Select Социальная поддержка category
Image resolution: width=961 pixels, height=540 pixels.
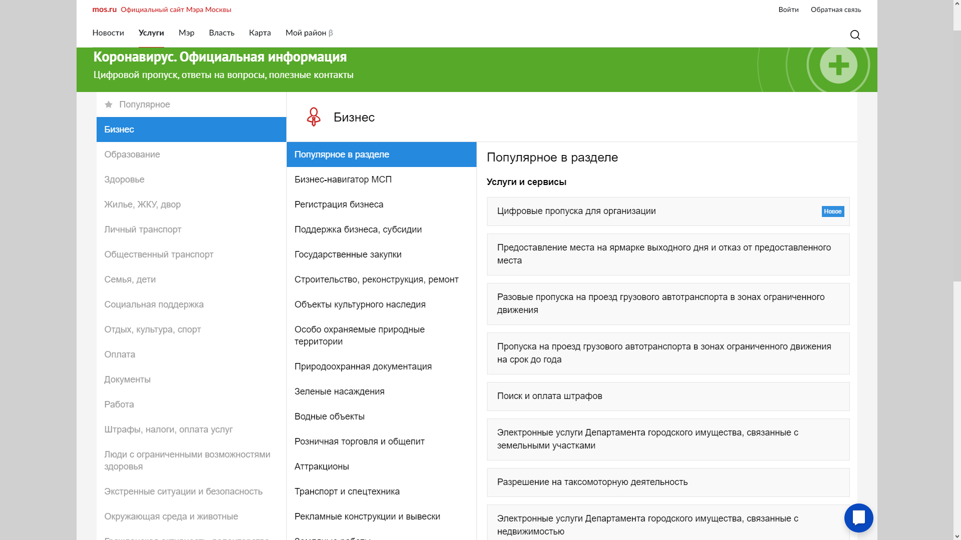(191, 304)
